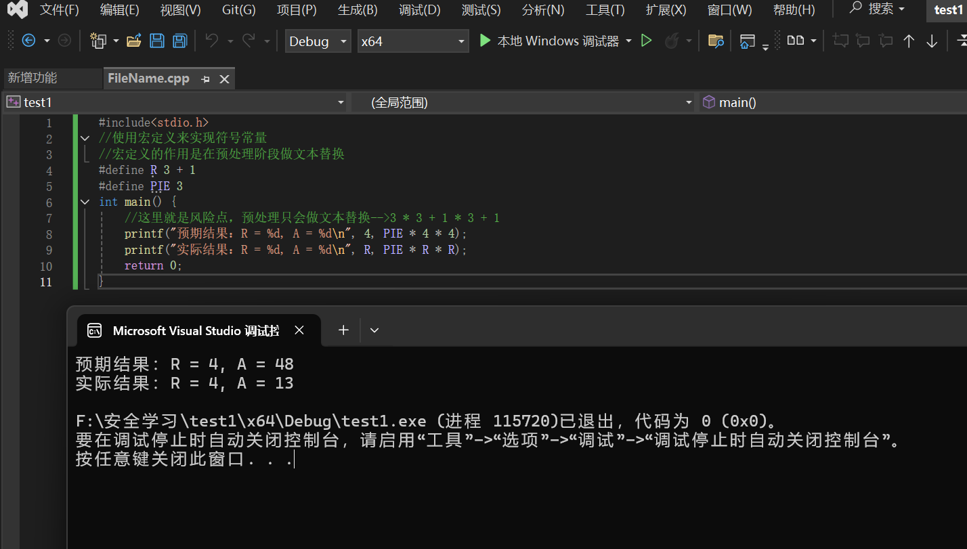Start without debugging using the hollow green arrow
The height and width of the screenshot is (549, 967).
(x=646, y=41)
